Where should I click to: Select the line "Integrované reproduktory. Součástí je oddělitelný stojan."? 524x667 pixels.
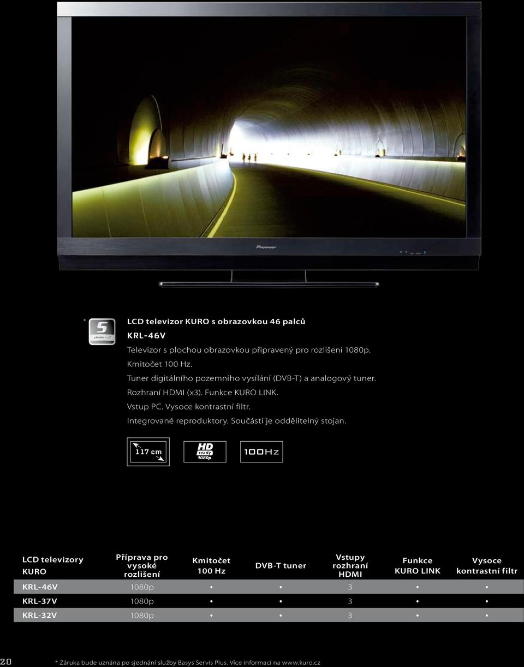[237, 420]
